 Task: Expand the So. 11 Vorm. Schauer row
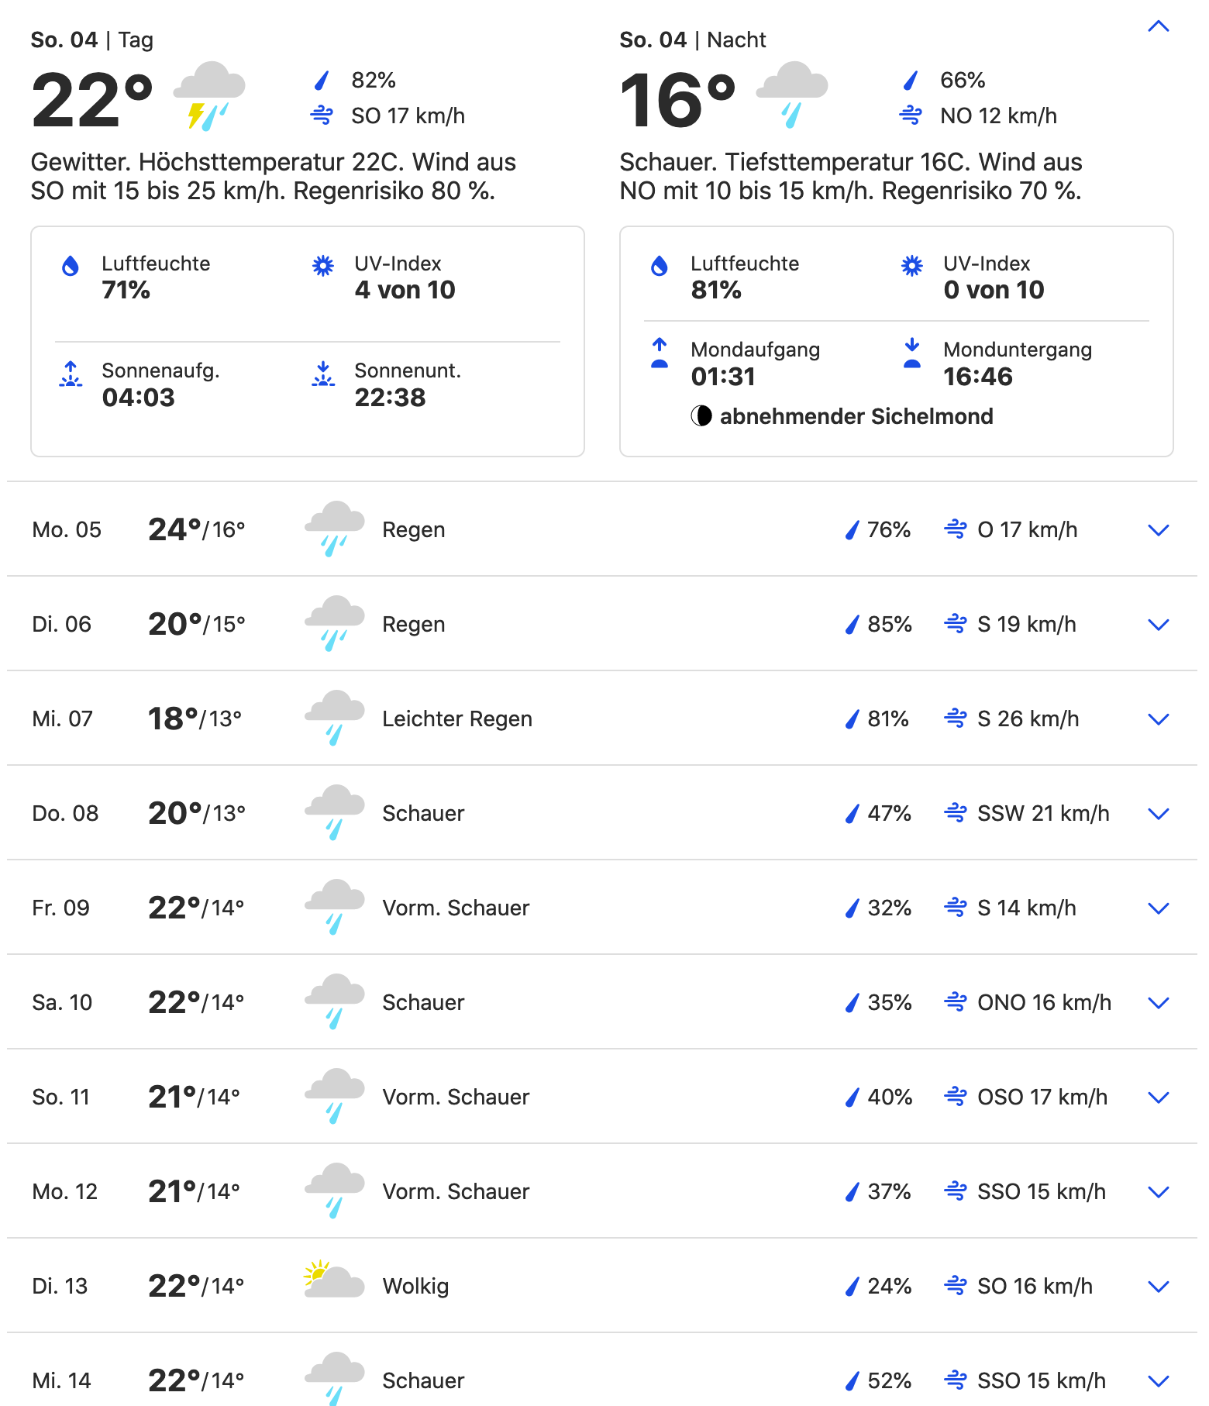pos(1158,1098)
